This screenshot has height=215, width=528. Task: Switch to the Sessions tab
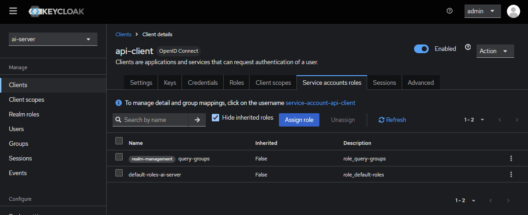385,83
